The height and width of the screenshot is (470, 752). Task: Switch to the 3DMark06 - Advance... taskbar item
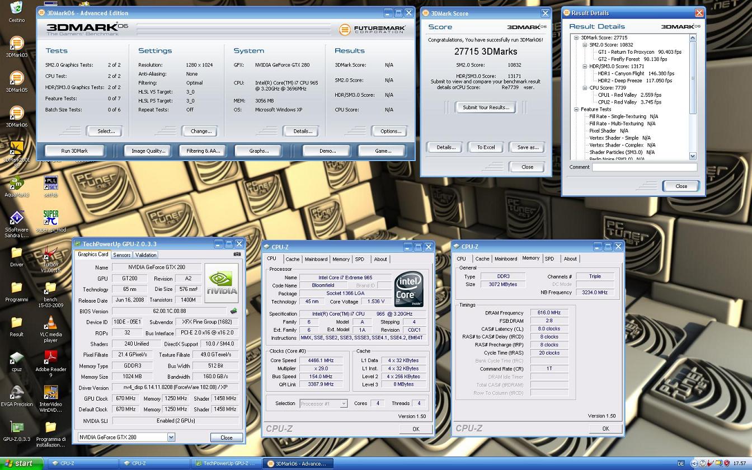click(297, 463)
